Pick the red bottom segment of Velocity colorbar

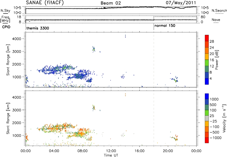click(x=207, y=140)
